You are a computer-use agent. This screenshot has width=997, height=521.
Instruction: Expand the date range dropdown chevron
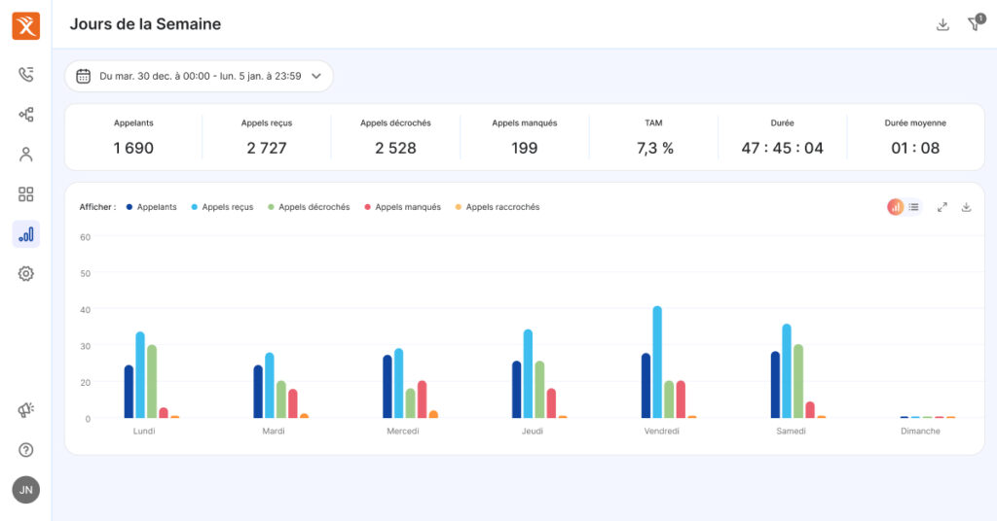[316, 76]
